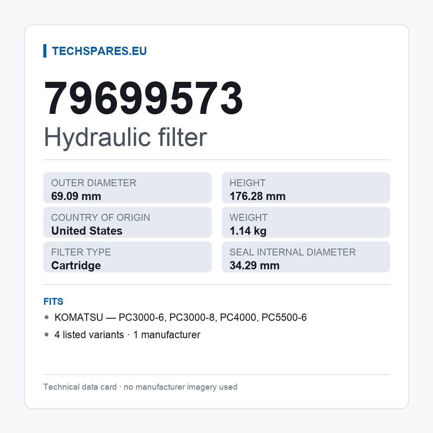
Task: Select the 1.14 kg value
Action: point(248,231)
